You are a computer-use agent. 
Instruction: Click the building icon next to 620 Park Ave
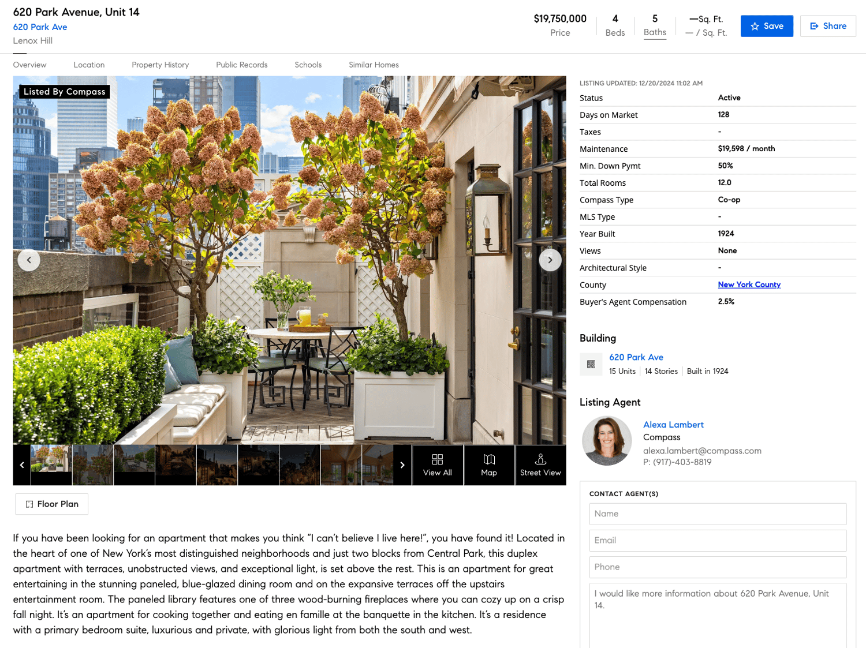(x=591, y=364)
